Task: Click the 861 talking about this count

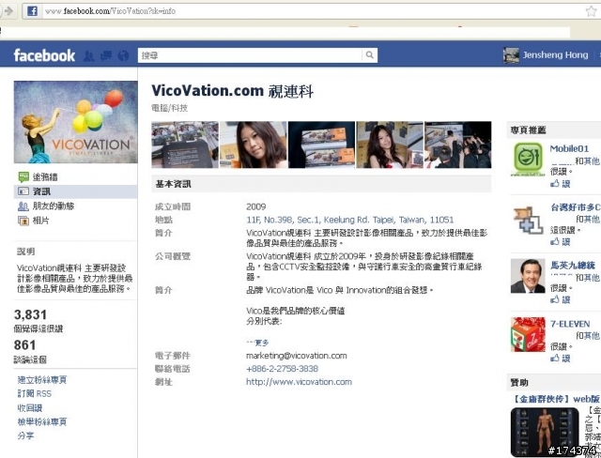Action: pyautogui.click(x=25, y=345)
